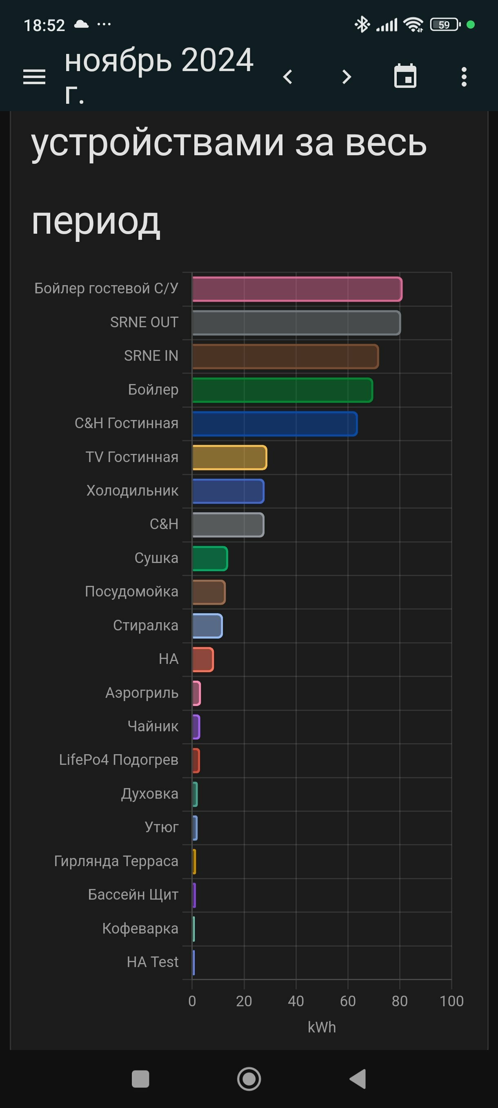Viewport: 498px width, 1108px height.
Task: Tap the Стиралка light blue bar
Action: tap(207, 626)
